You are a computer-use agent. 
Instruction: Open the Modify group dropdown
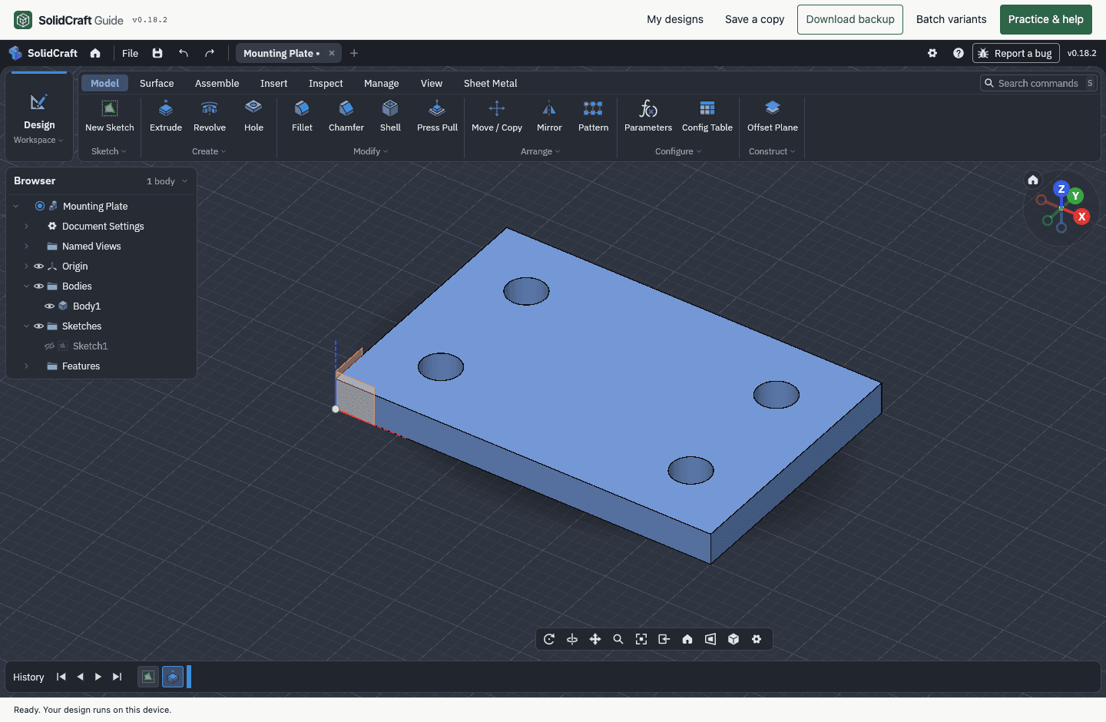coord(371,151)
